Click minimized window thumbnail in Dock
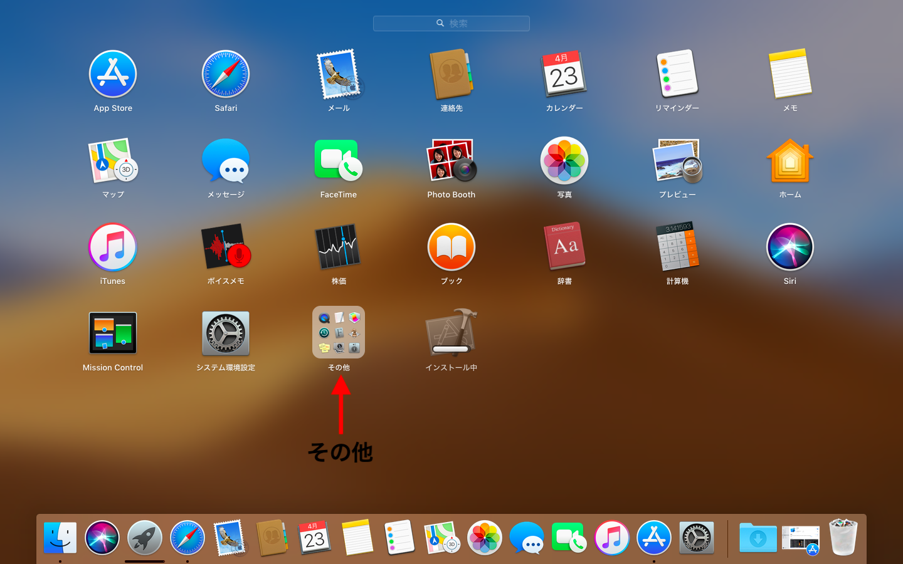This screenshot has height=564, width=903. (801, 539)
